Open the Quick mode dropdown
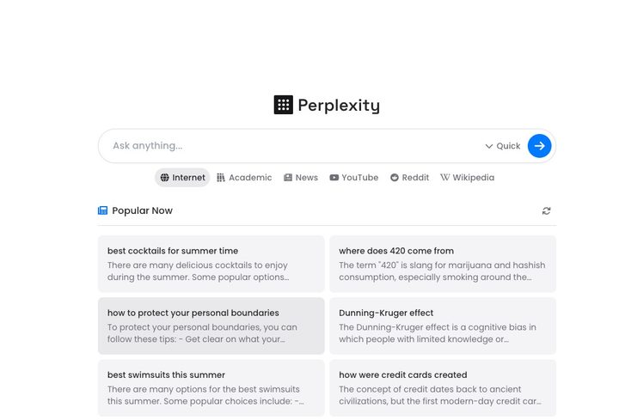Screen dimensions: 619x420 click(503, 146)
